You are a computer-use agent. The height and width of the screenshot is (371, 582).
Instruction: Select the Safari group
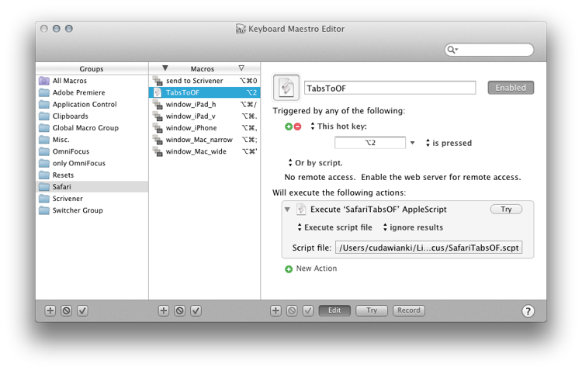coord(92,187)
